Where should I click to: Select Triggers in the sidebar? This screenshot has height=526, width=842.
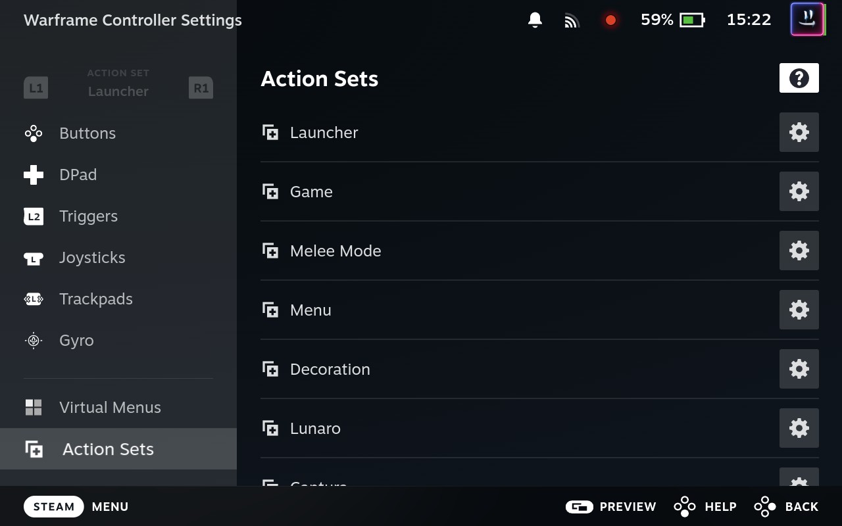point(88,216)
